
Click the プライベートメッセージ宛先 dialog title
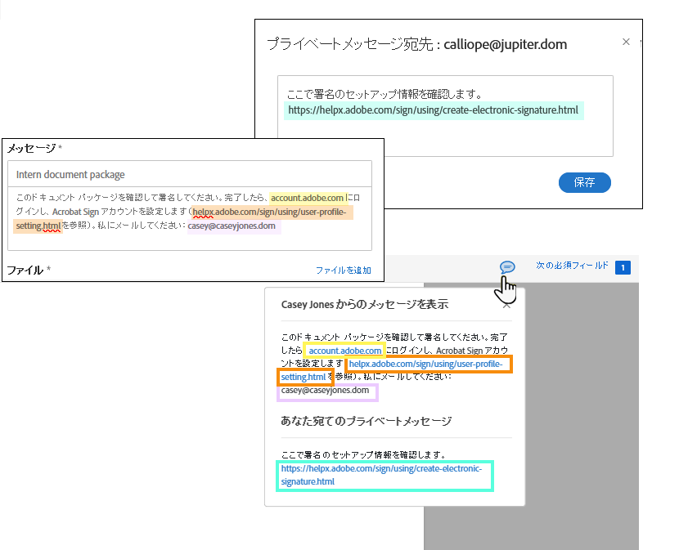coord(416,44)
